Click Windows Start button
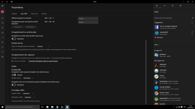Image resolution: width=195 pixels, height=109 pixels. tap(2, 107)
